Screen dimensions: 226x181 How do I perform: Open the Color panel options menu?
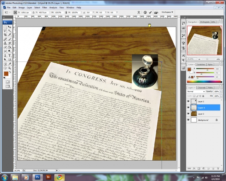[x=221, y=65]
